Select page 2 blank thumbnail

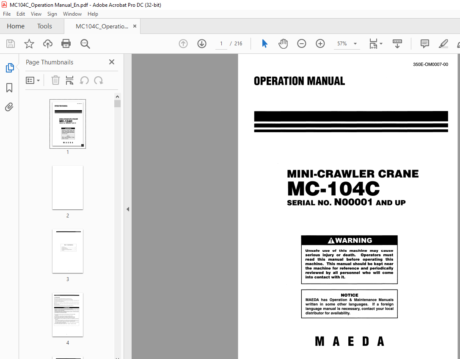click(x=68, y=187)
